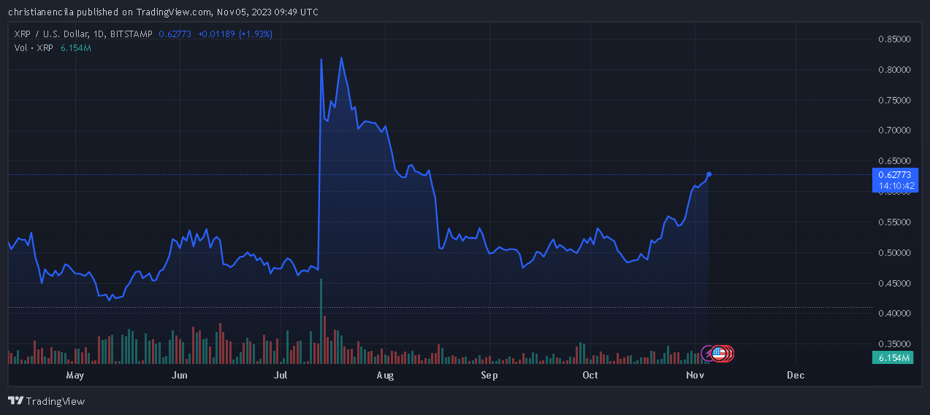930x415 pixels.
Task: Click the 0.62773 price in the header
Action: [175, 34]
